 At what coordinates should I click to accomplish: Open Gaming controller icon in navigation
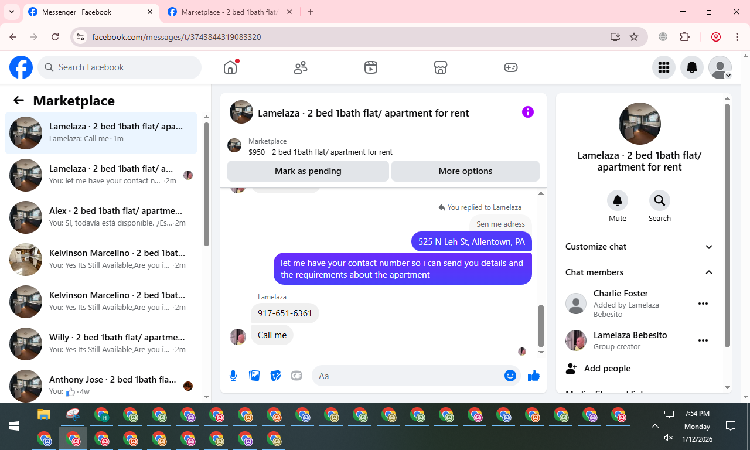511,67
